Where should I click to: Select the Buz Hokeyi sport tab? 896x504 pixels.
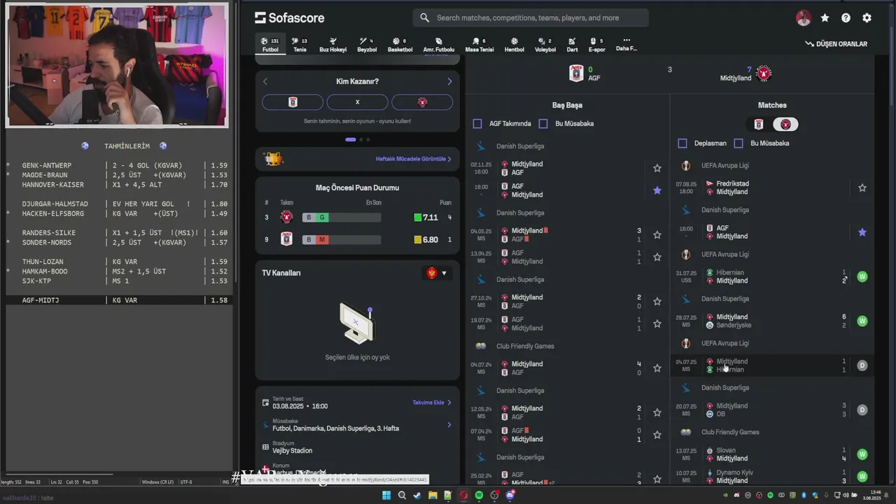tap(333, 45)
